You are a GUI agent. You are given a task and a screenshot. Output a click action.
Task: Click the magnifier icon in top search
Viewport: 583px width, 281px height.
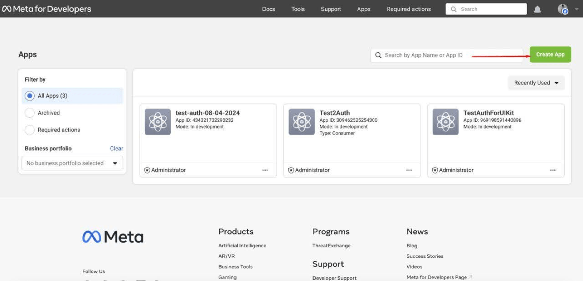[x=453, y=9]
